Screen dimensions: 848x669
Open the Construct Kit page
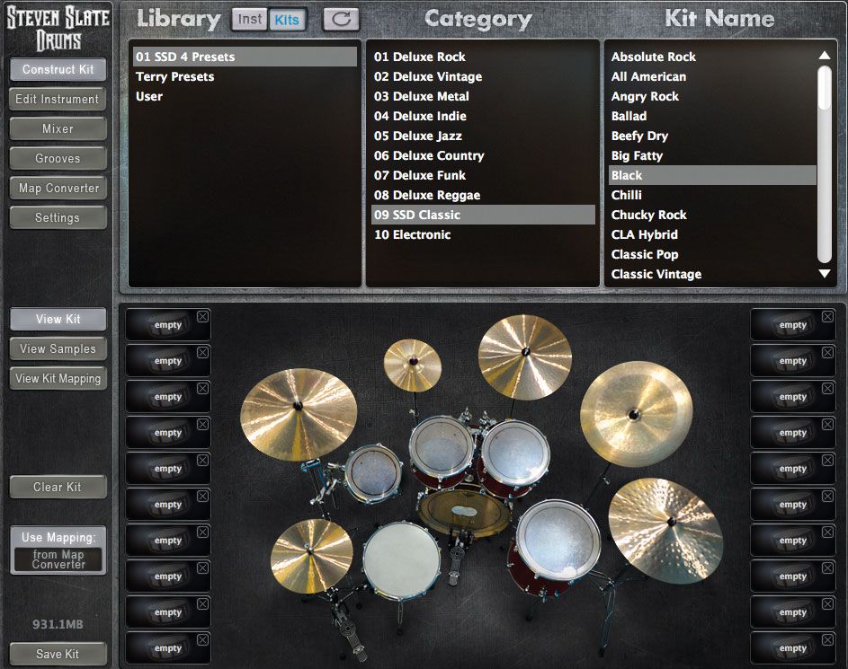[x=58, y=70]
